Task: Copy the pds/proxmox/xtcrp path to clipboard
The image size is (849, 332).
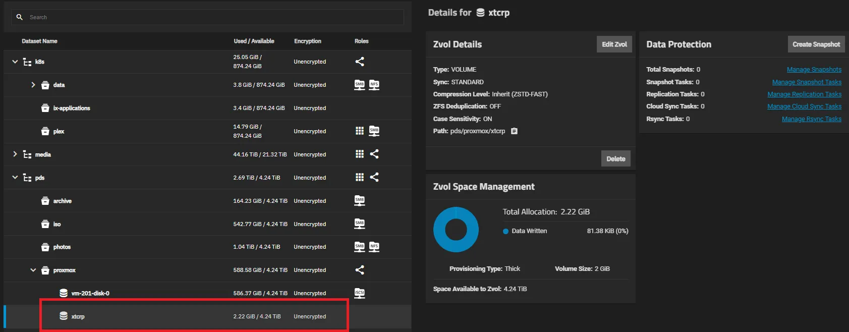Action: tap(514, 131)
